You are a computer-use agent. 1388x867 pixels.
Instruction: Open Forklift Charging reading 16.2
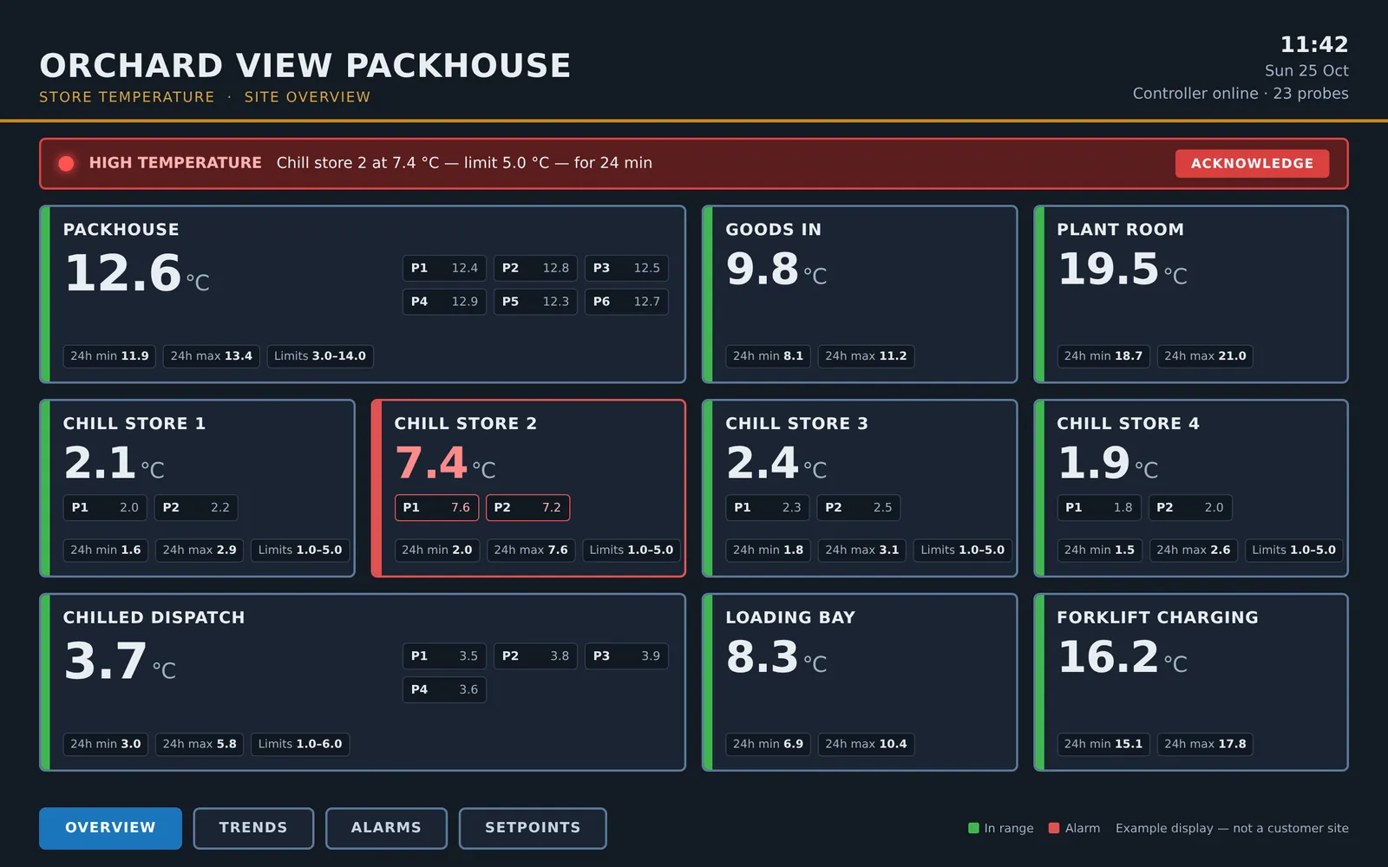pyautogui.click(x=1122, y=658)
